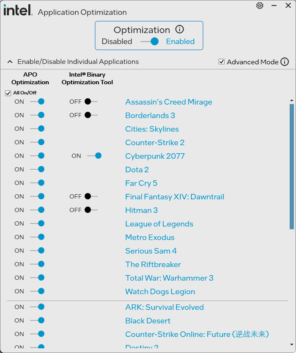Click the Final Fantasy XIV: Dawntrail link
296x353 pixels.
tap(175, 197)
